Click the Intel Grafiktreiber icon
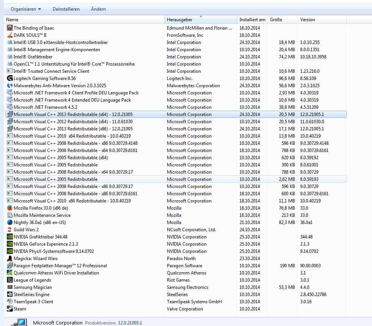Viewport: 372px width, 326px height. click(10, 56)
